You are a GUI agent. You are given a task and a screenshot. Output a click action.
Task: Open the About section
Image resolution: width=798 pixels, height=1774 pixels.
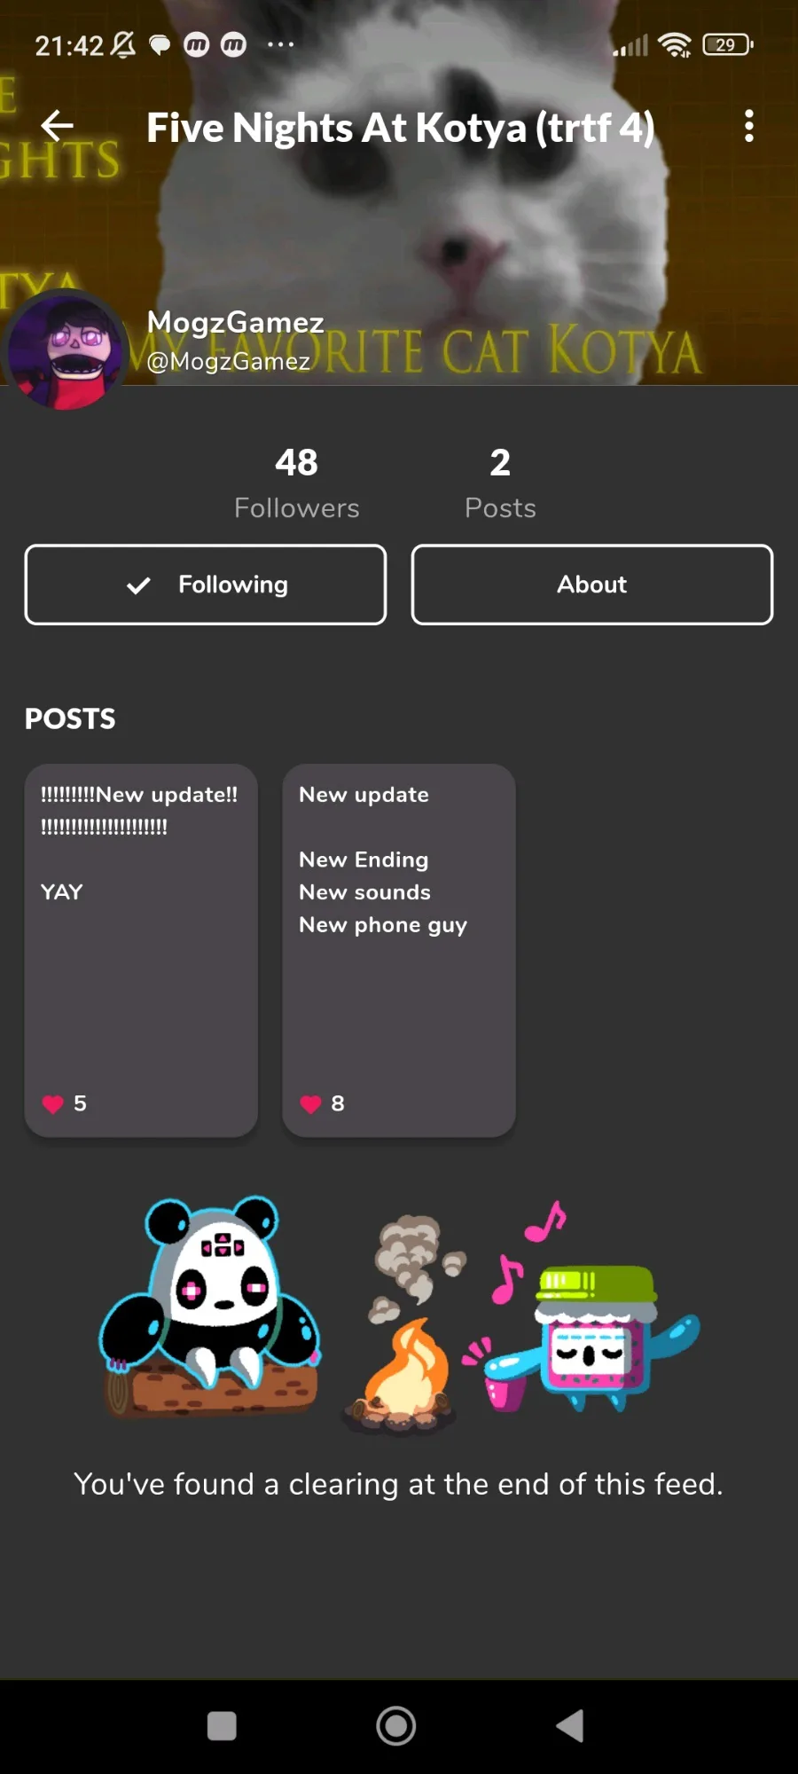(x=592, y=585)
